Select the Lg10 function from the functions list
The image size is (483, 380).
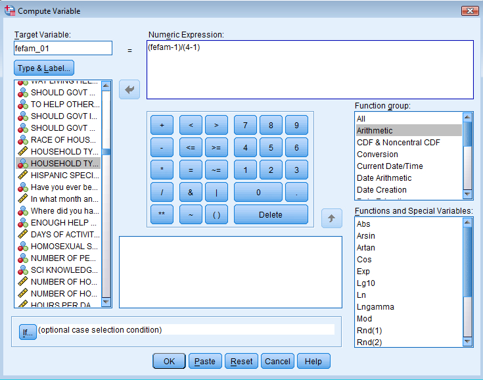[x=365, y=283]
